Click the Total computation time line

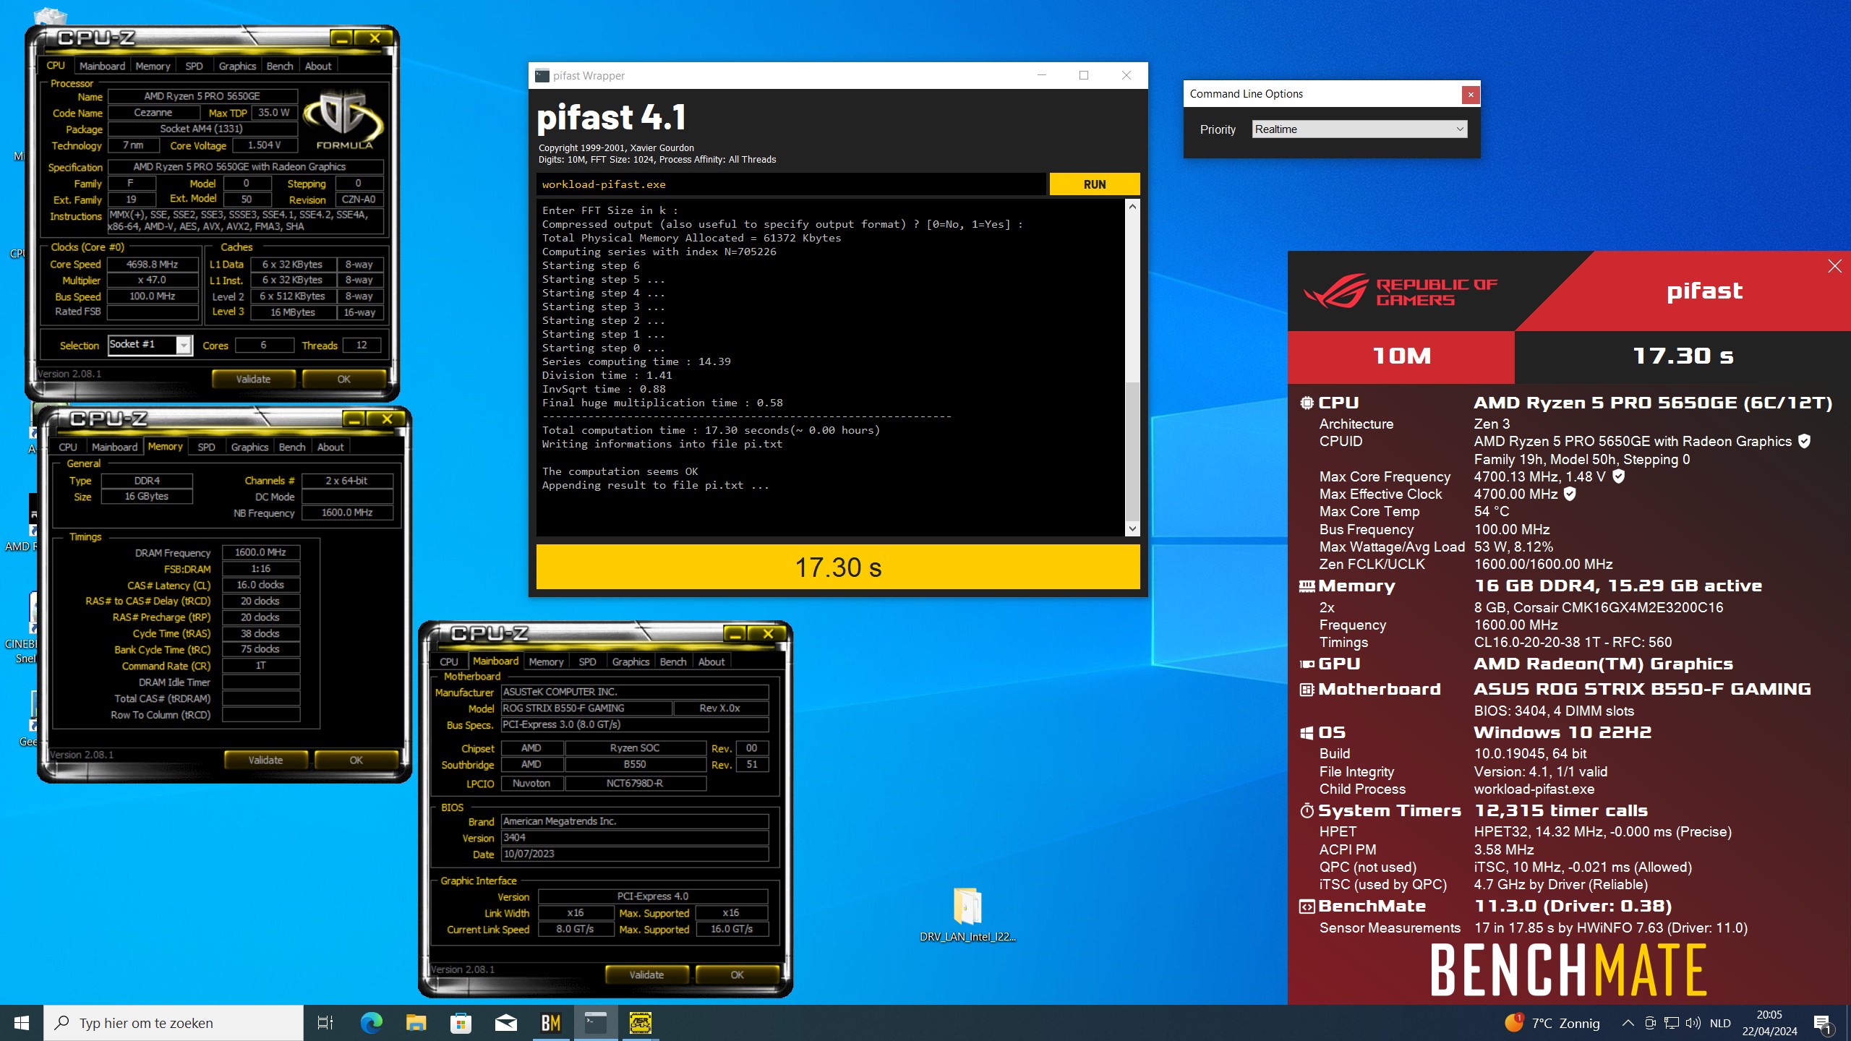[711, 430]
